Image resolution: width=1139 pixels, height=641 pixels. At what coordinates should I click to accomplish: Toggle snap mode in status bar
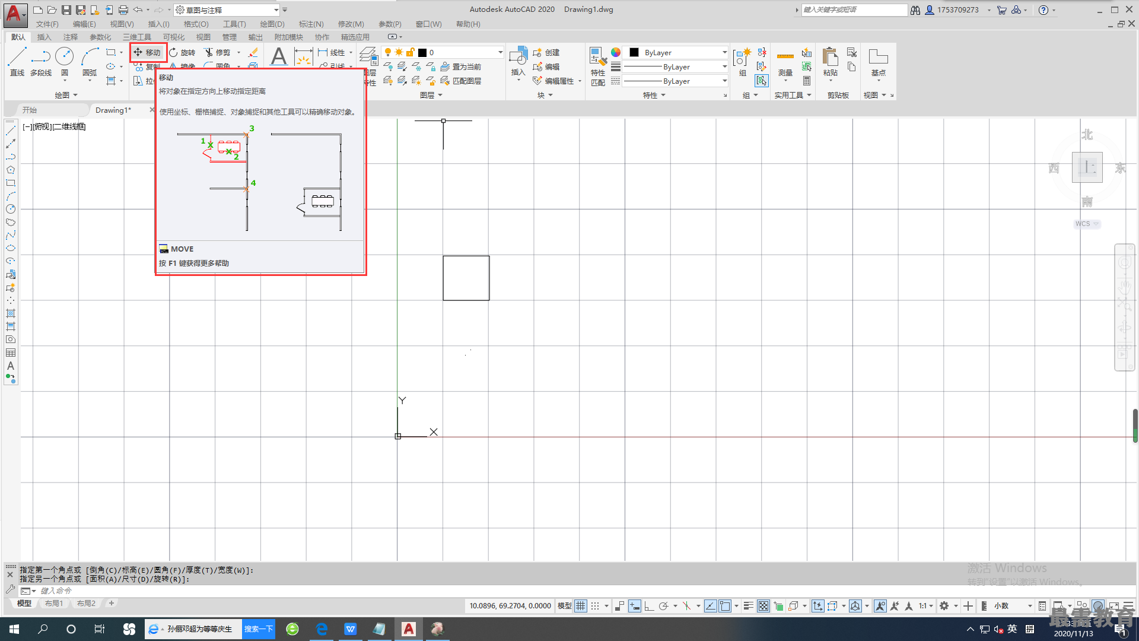tap(595, 606)
